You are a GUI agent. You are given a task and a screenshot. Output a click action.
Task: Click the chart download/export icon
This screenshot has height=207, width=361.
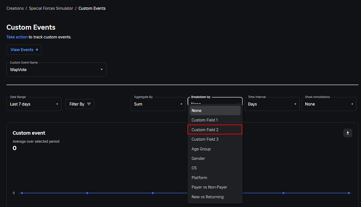click(x=348, y=133)
